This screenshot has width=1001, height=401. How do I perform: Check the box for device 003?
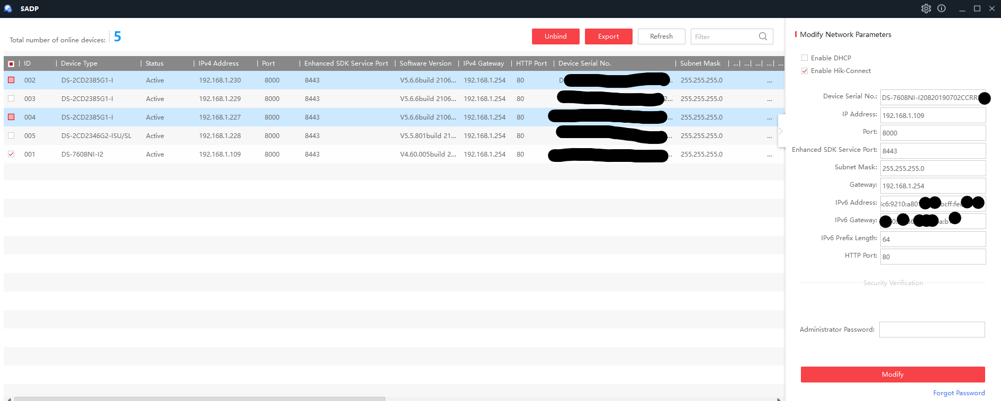point(11,98)
